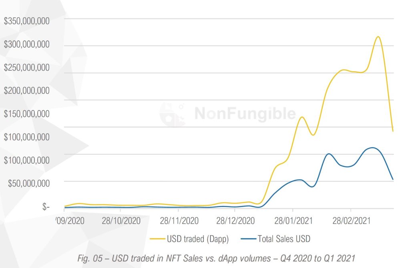Click the 28/11/2020 x-axis date label
The height and width of the screenshot is (268, 410).
click(179, 220)
